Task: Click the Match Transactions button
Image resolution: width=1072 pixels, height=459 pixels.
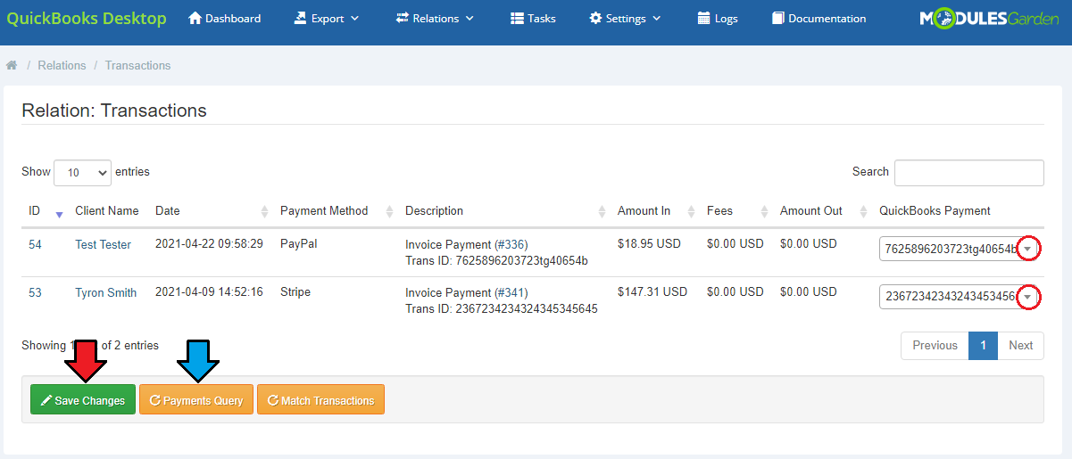Action: [320, 399]
